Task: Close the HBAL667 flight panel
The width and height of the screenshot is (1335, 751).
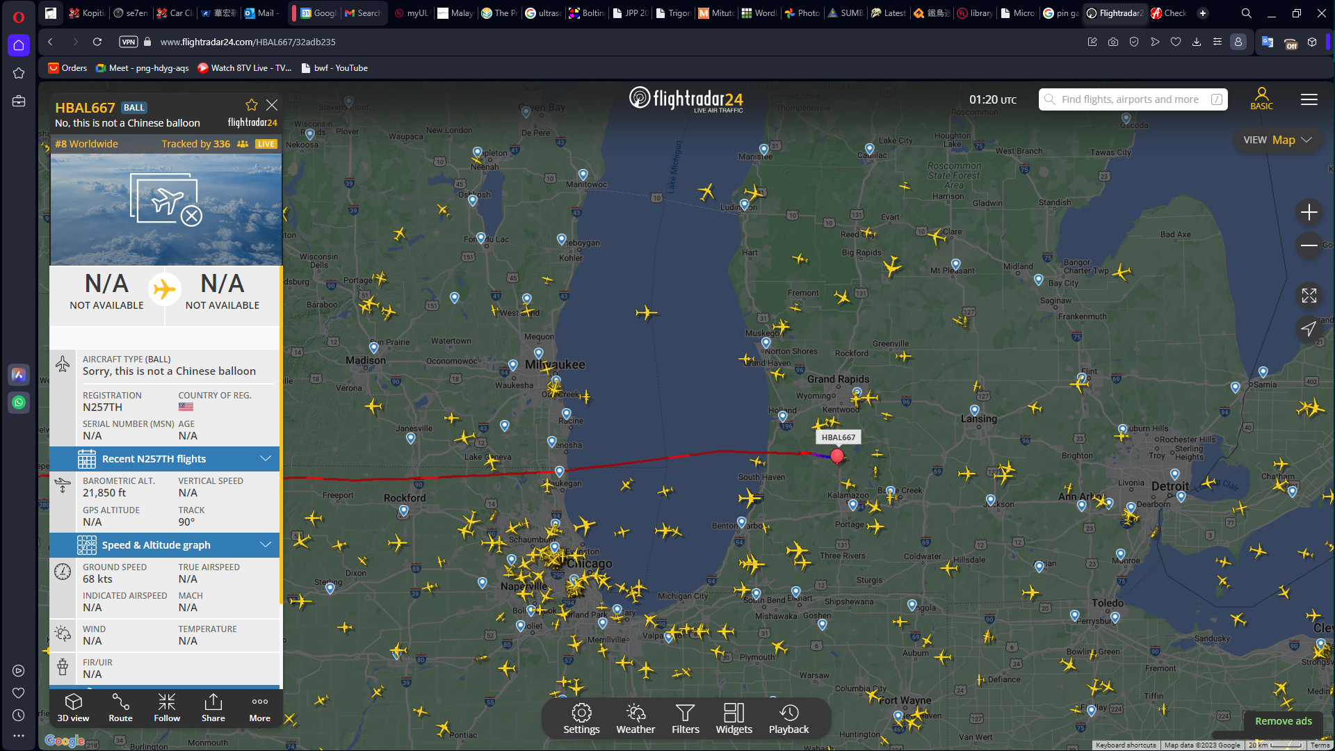Action: [x=272, y=105]
